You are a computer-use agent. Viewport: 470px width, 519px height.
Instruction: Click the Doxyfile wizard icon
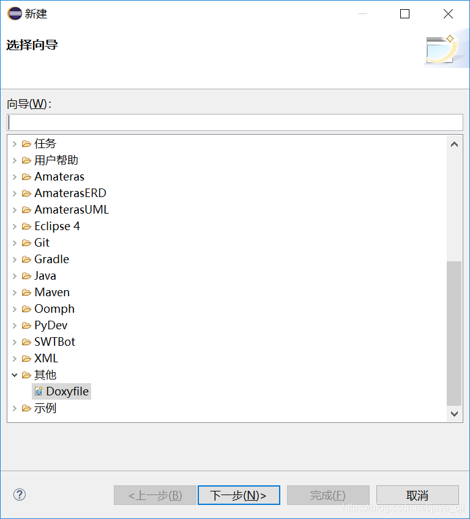pyautogui.click(x=39, y=391)
